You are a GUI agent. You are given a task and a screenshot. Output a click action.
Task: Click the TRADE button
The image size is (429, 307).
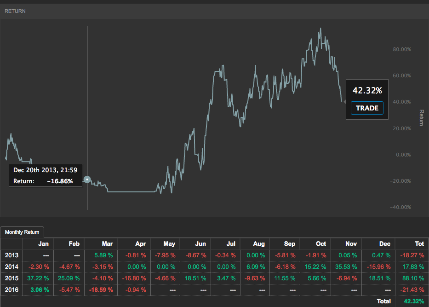[367, 108]
